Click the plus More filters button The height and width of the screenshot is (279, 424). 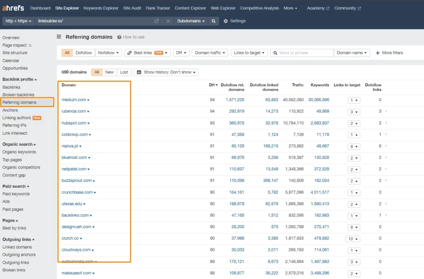pyautogui.click(x=389, y=53)
